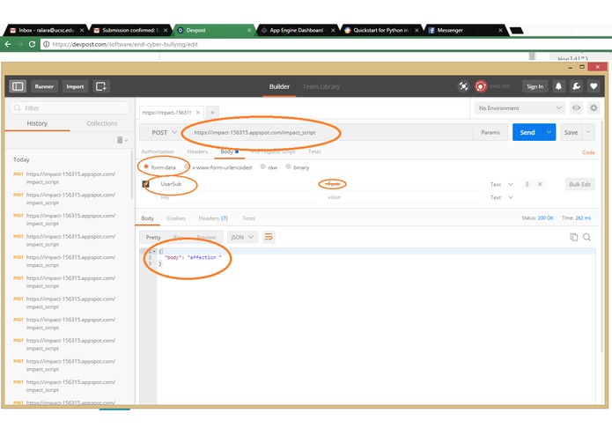Click the wrap lines icon in response
The height and width of the screenshot is (435, 612).
point(269,237)
